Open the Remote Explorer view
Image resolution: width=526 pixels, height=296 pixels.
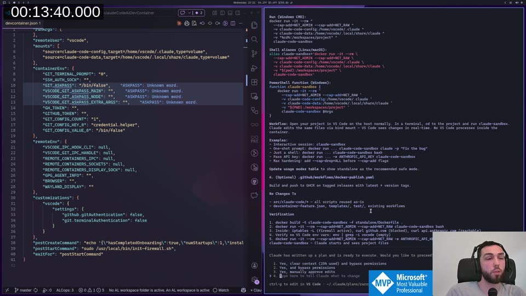click(255, 96)
